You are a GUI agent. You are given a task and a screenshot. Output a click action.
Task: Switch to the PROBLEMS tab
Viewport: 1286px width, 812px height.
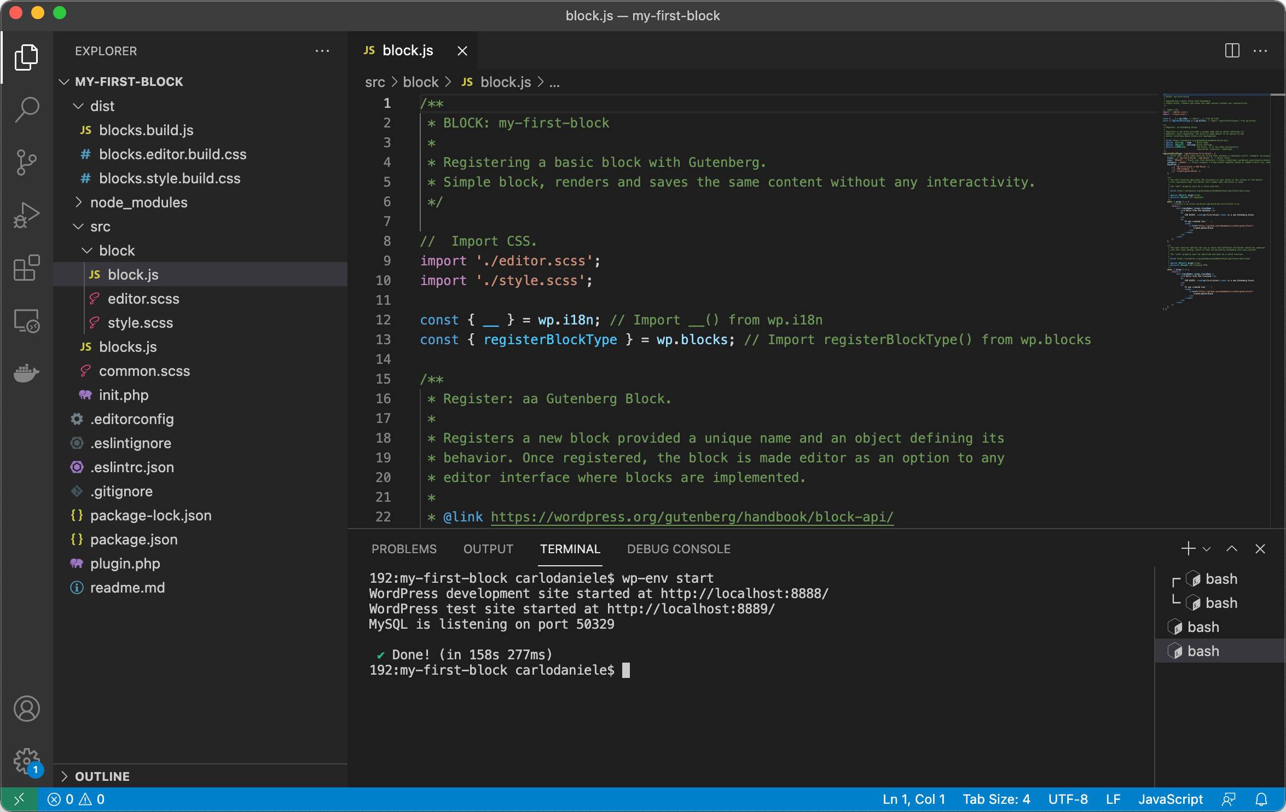coord(404,549)
